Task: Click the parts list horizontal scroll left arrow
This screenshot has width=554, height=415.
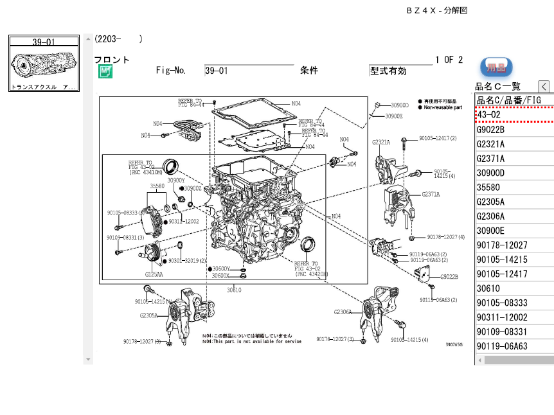Action: click(x=480, y=360)
